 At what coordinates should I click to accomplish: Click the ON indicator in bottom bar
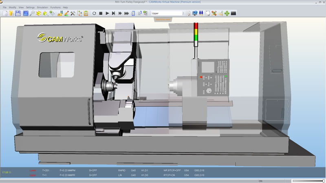point(260,181)
